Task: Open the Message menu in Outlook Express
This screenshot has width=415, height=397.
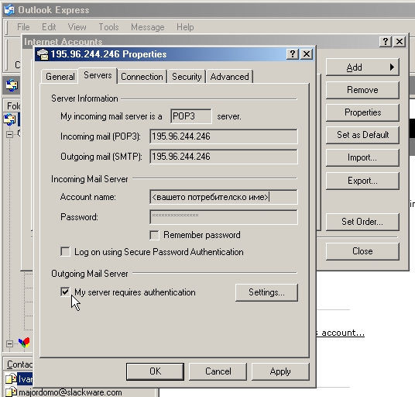Action: (x=147, y=27)
